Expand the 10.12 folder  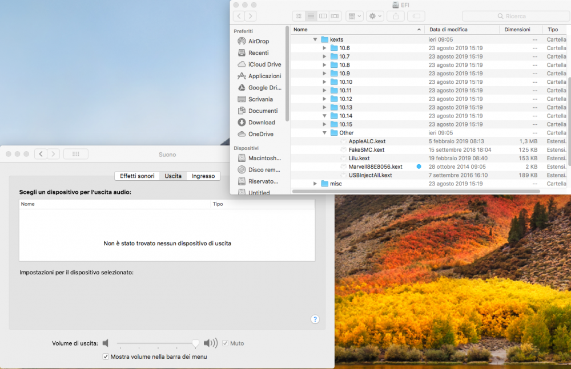tap(324, 99)
